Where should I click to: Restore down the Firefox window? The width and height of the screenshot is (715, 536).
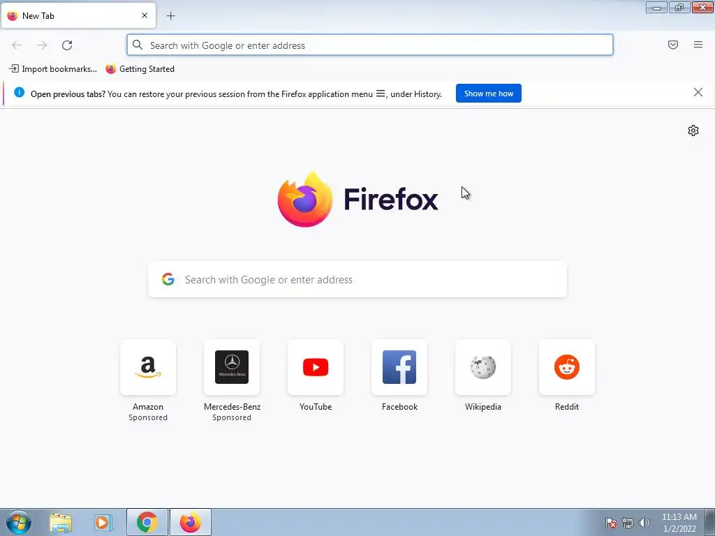tap(679, 7)
